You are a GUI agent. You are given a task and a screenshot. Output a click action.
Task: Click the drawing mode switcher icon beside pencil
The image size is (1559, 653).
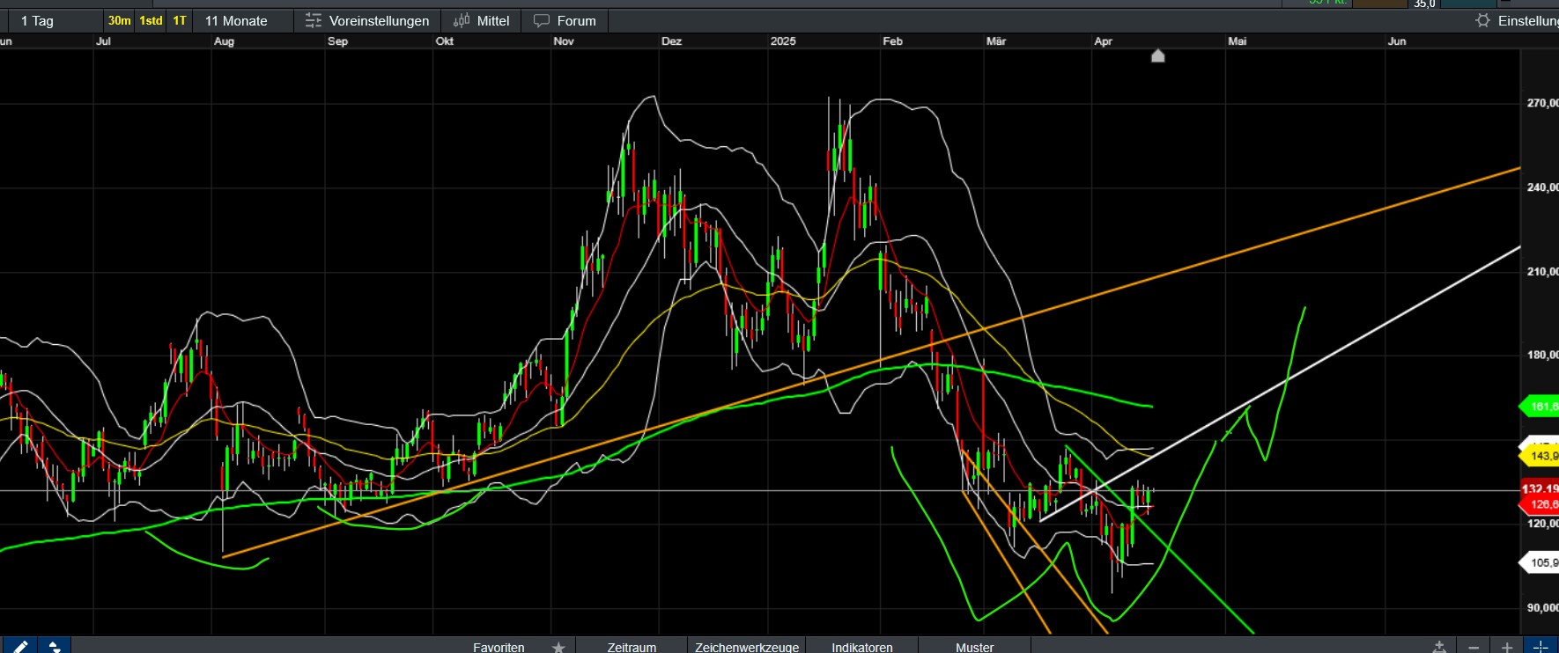pyautogui.click(x=54, y=647)
